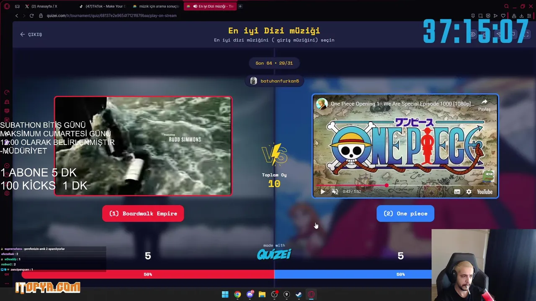Screen dimensions: 536x301
Task: Click the One Piece Opening 1 video title
Action: click(x=402, y=104)
